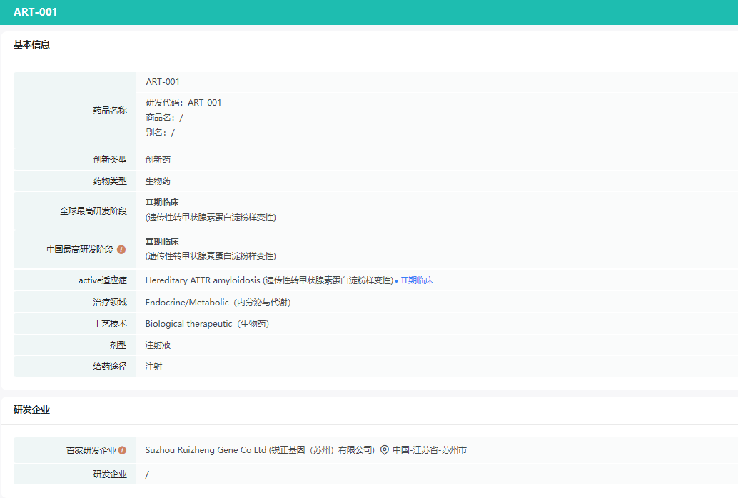738x498 pixels.
Task: Click bold II期临床 under 中国最高研发阶段
Action: click(x=162, y=241)
